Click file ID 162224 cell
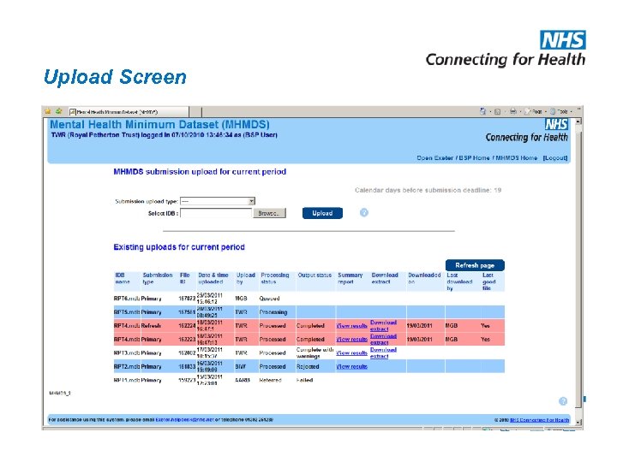 187,326
